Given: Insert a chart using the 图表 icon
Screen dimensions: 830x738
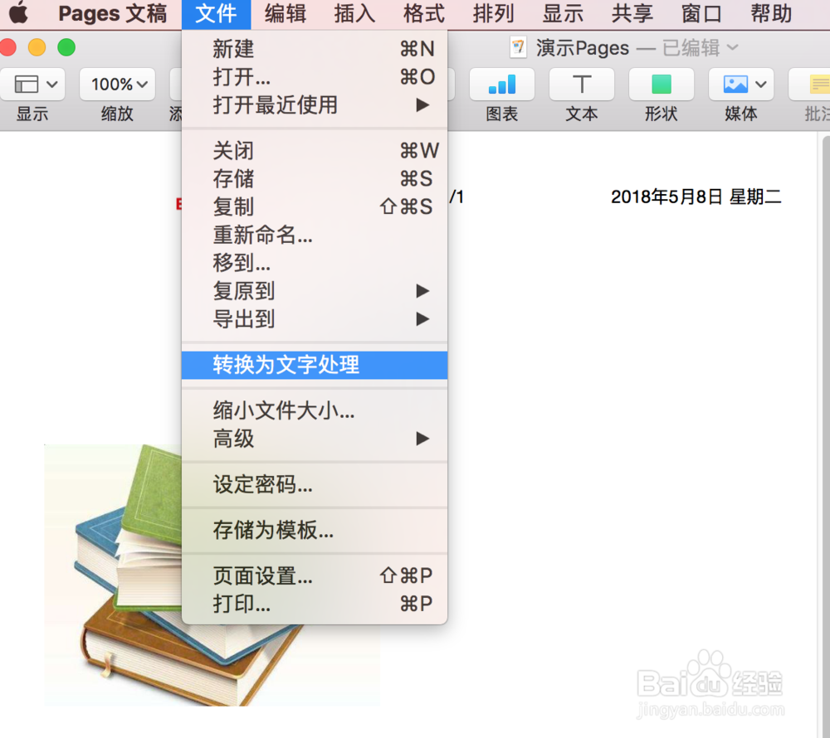Looking at the screenshot, I should pos(501,84).
